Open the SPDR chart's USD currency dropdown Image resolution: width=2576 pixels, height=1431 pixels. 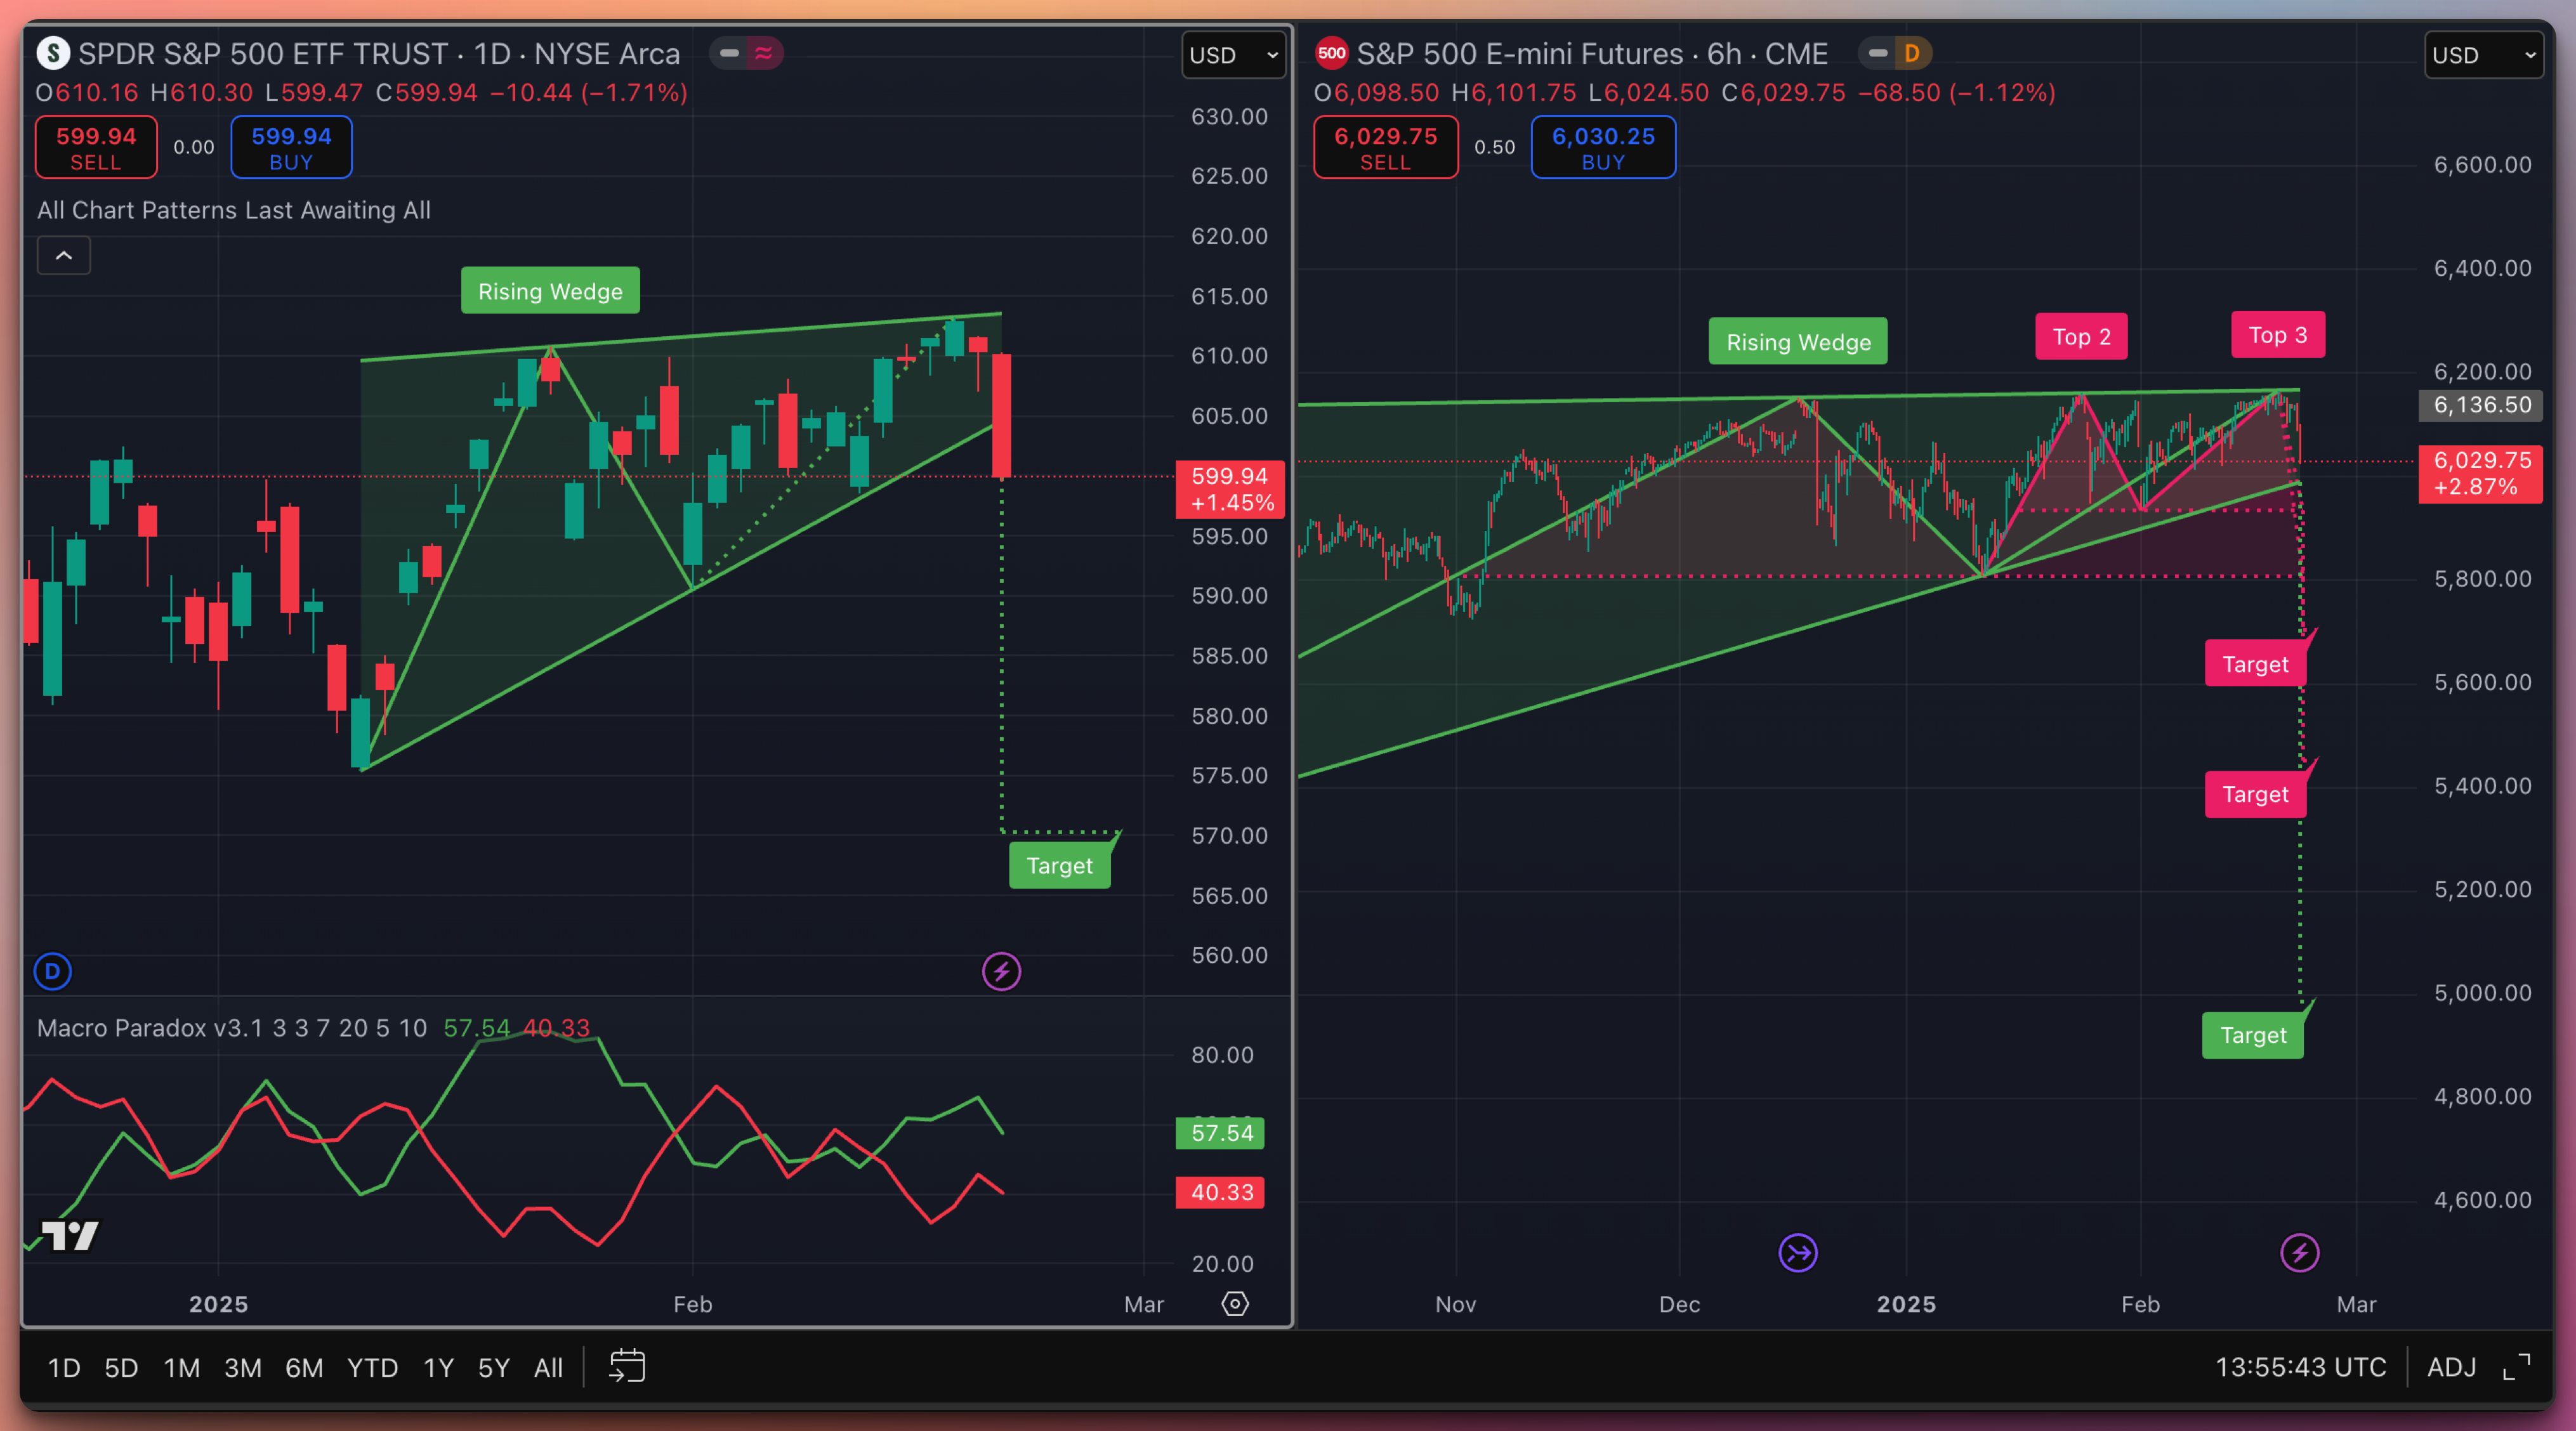tap(1233, 55)
